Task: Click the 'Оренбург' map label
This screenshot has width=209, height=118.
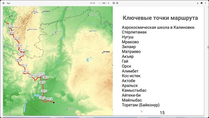Action: (x=8, y=46)
